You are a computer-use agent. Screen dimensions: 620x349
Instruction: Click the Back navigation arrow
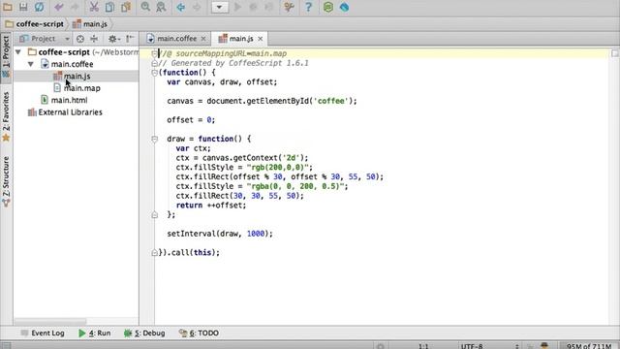[181, 7]
